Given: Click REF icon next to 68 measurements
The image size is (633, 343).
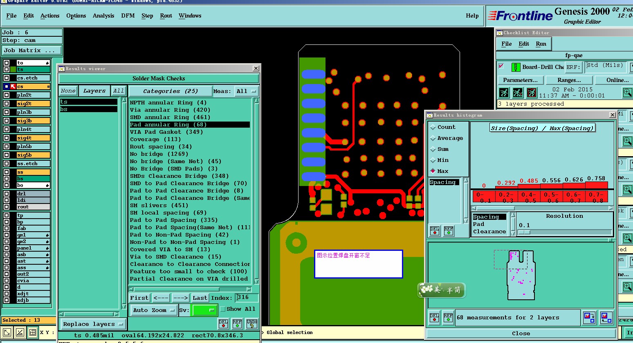Looking at the screenshot, I should 448,318.
